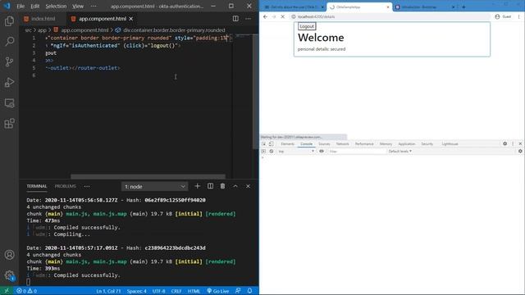The width and height of the screenshot is (525, 295).
Task: Open the browser three-dot menu
Action: [519, 16]
